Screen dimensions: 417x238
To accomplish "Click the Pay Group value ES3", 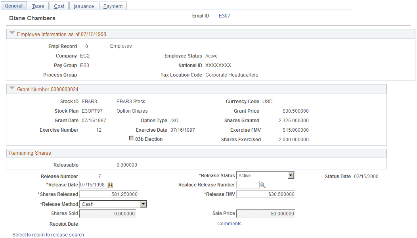I will (84, 65).
